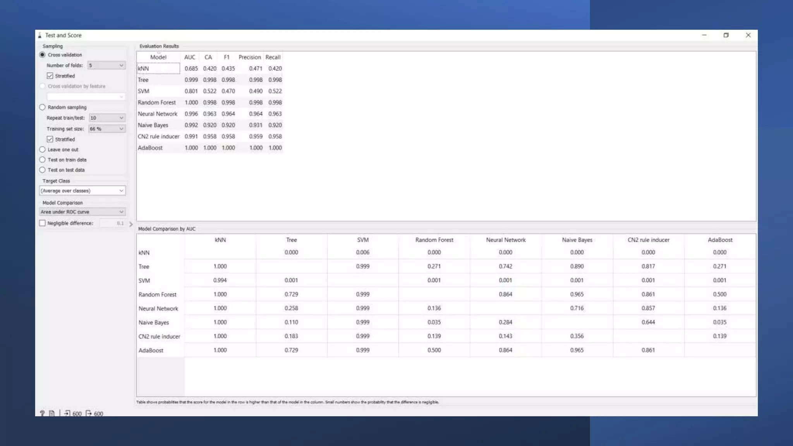793x446 pixels.
Task: Select the AdaBoost row in evaluation results
Action: [150, 148]
